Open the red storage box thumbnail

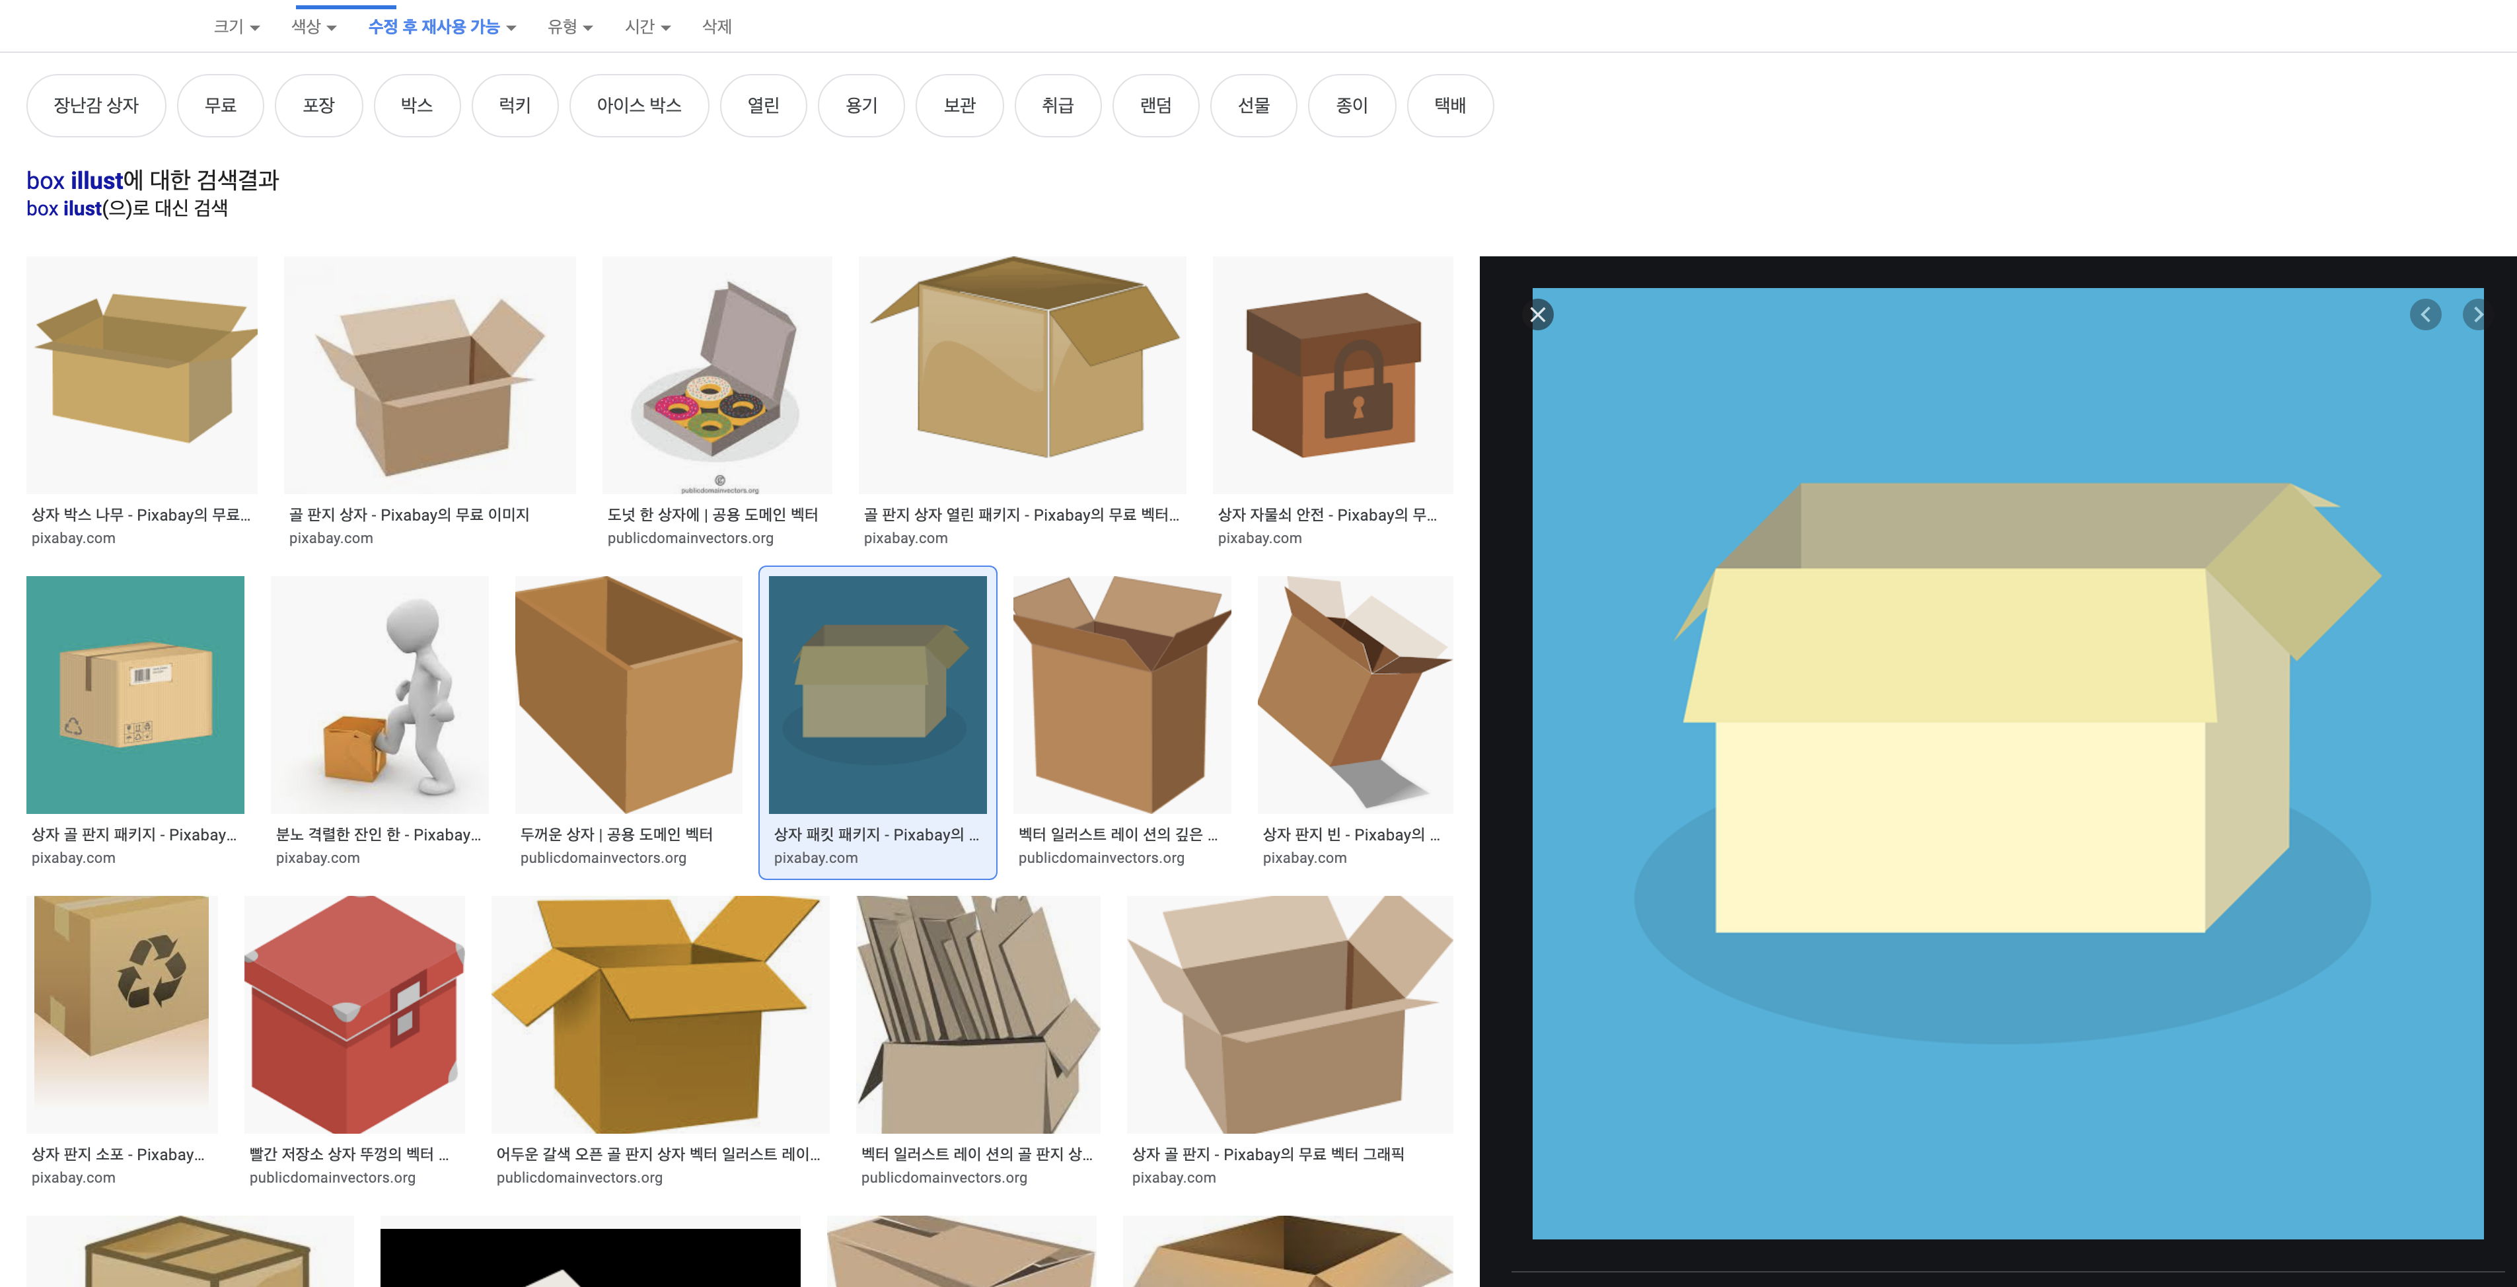pos(353,1013)
